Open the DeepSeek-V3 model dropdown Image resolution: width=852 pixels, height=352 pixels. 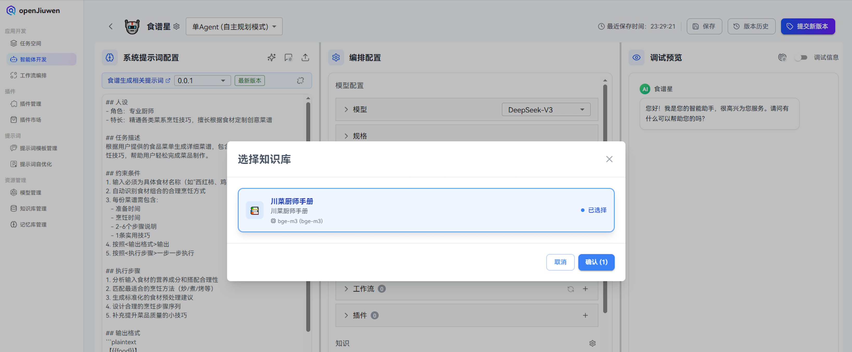point(546,110)
